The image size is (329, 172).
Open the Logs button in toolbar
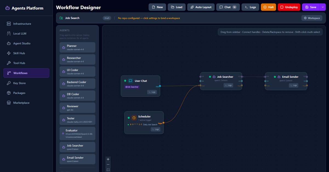[x=250, y=7]
